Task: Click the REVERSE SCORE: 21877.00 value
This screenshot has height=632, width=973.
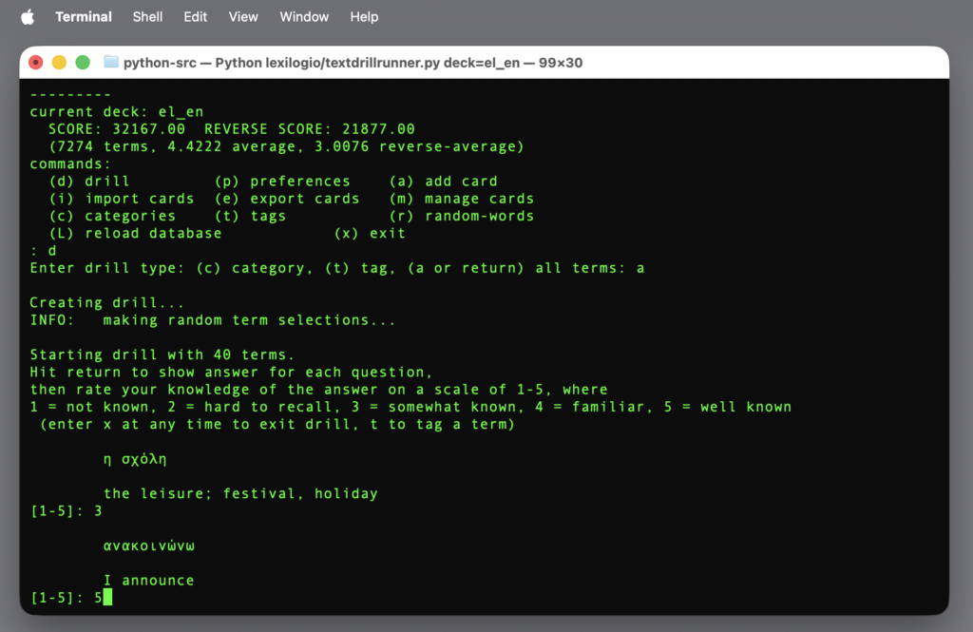Action: 310,129
